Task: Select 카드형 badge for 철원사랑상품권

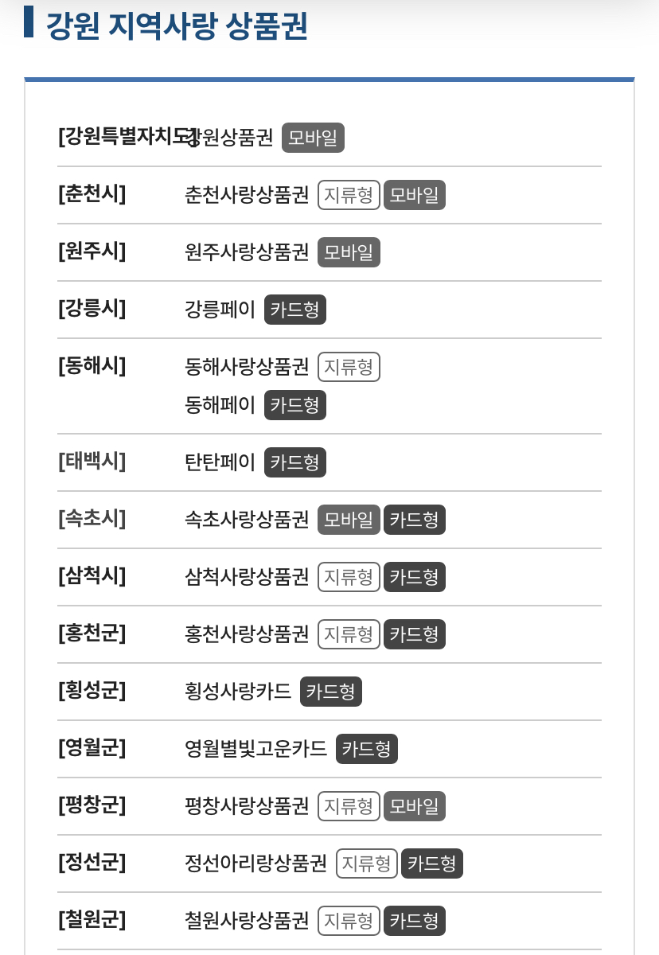Action: click(x=415, y=921)
